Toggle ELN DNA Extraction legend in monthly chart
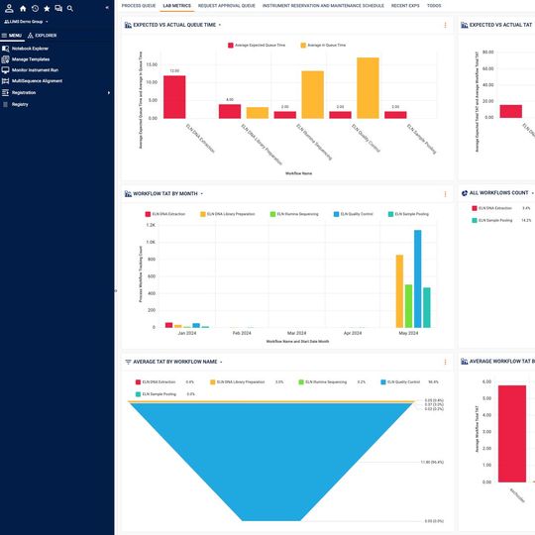This screenshot has height=535, width=535. click(165, 214)
